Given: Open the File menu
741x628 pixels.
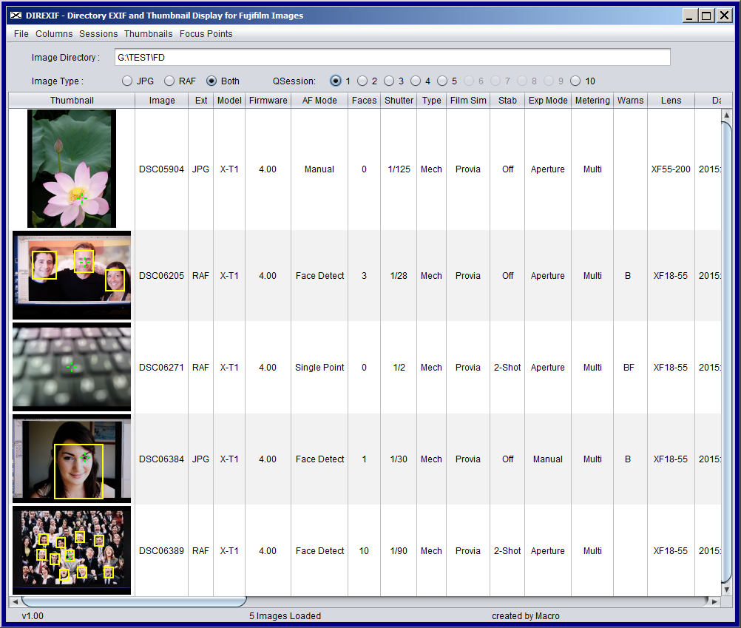Looking at the screenshot, I should coord(21,34).
